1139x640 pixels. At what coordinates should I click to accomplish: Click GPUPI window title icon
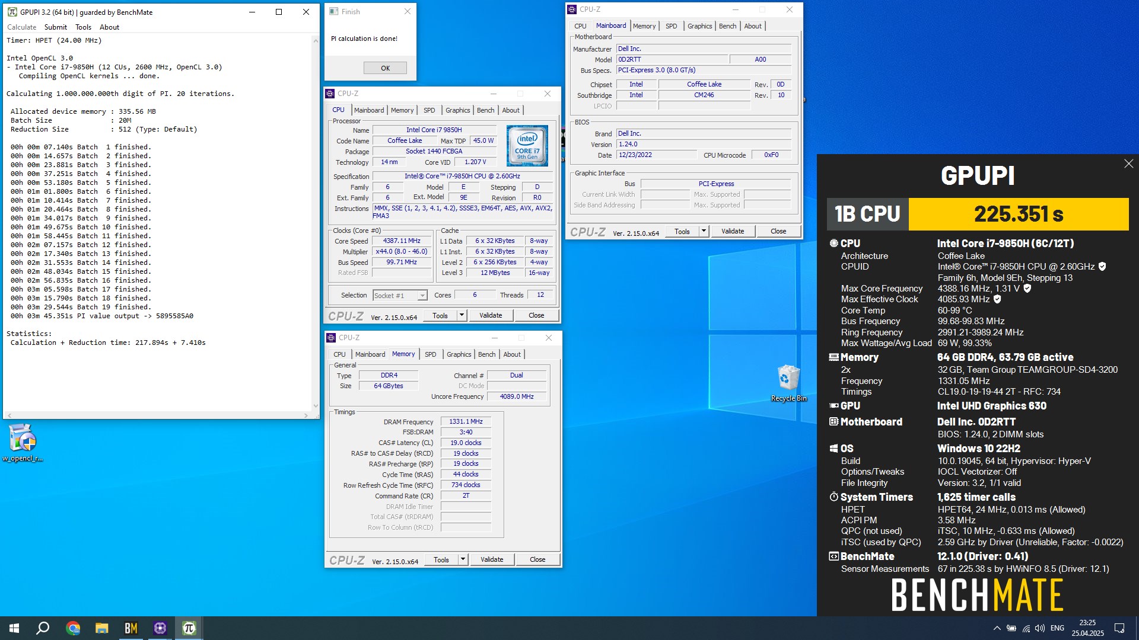pyautogui.click(x=12, y=12)
